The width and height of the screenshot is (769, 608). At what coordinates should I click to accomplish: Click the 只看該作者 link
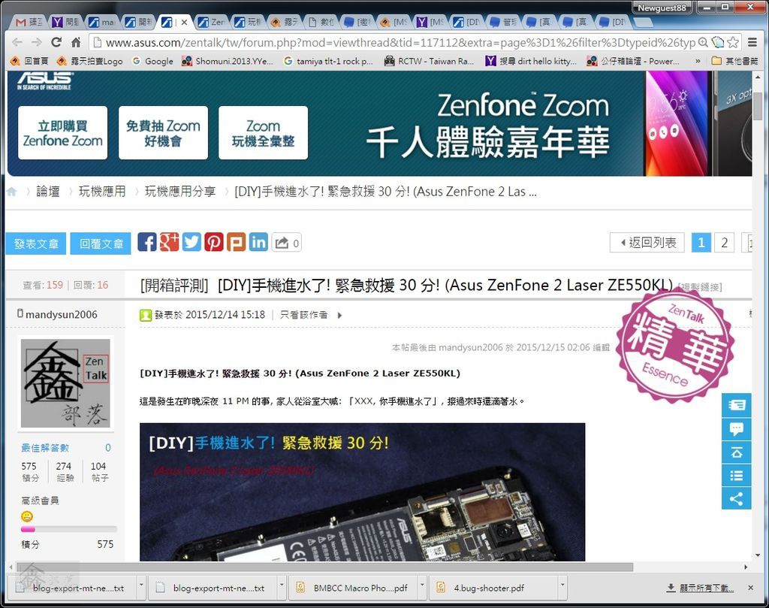click(303, 315)
